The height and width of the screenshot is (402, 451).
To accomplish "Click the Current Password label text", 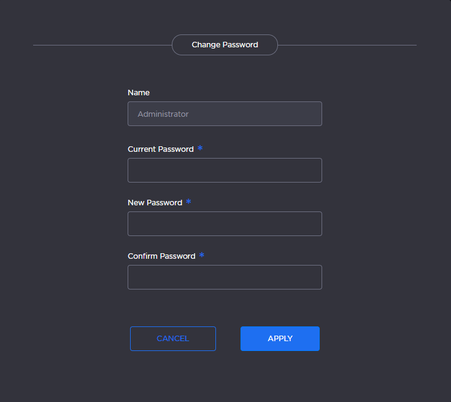I will [161, 149].
